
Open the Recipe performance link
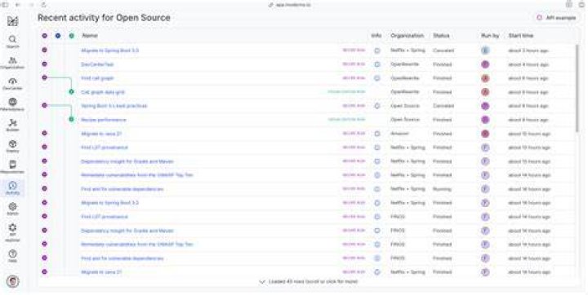(x=104, y=120)
